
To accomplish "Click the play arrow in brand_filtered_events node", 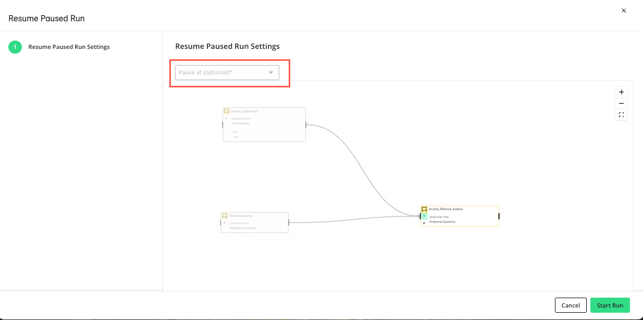I will [424, 223].
